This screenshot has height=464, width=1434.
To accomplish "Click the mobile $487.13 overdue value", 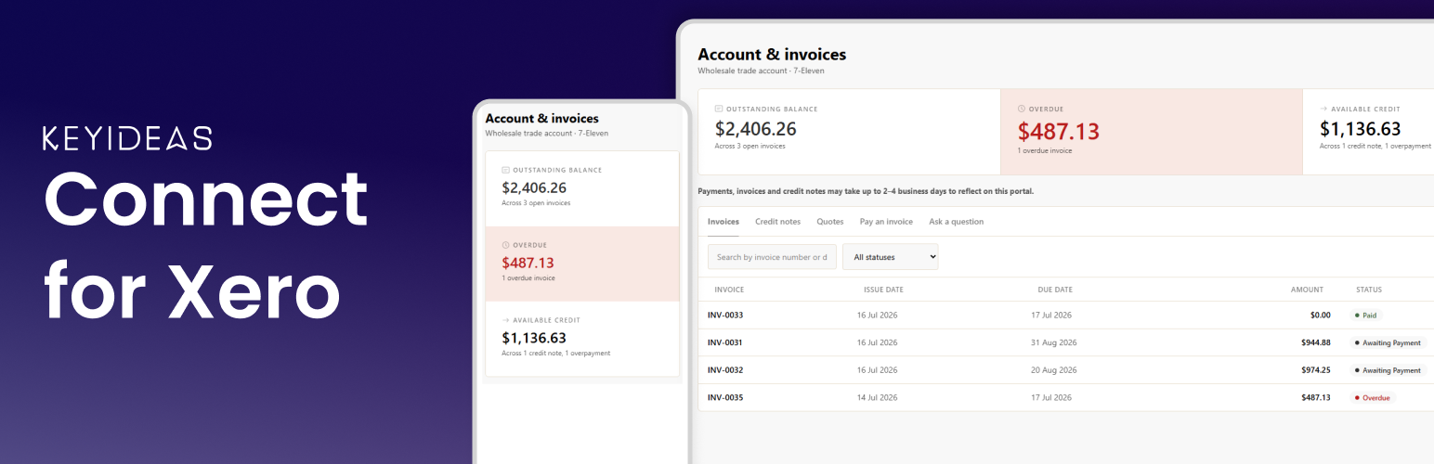I will (528, 263).
